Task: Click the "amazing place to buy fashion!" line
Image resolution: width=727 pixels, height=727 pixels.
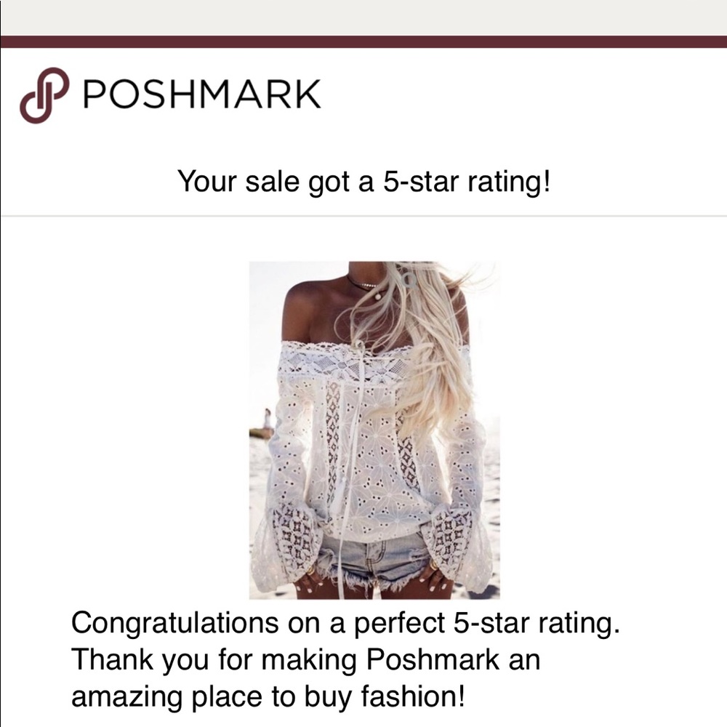Action: (268, 696)
